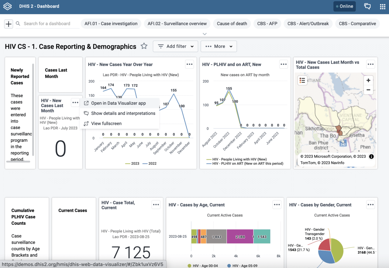Open the apps grid menu icon

click(x=383, y=6)
